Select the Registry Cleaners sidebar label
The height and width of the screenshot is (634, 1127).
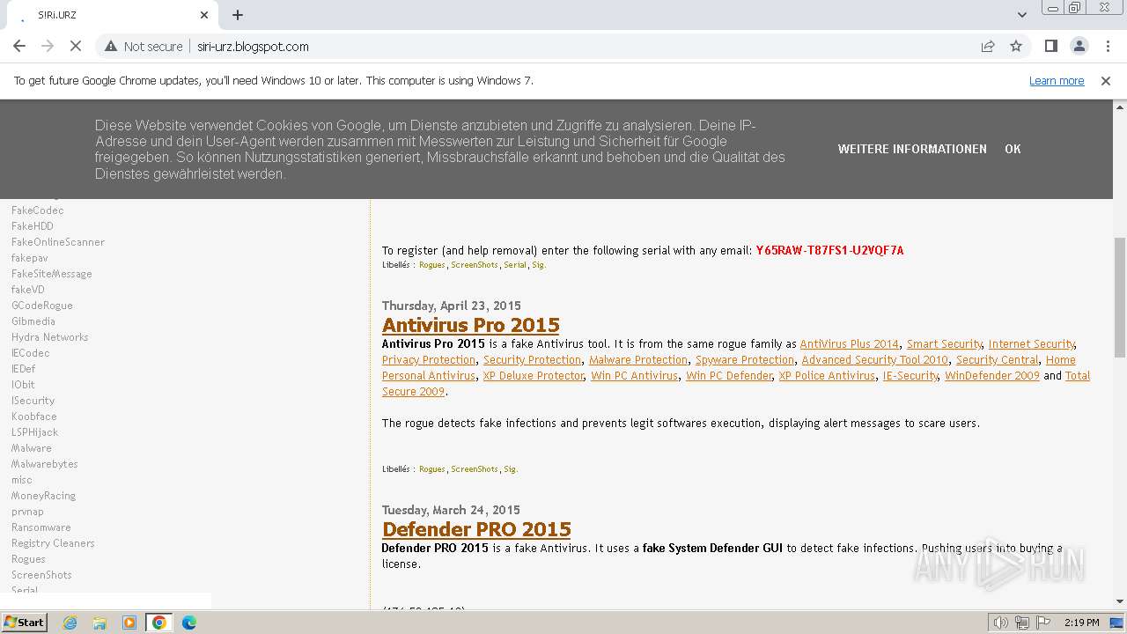[x=53, y=543]
